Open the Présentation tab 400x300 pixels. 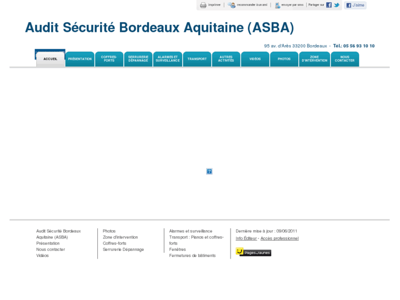80,59
